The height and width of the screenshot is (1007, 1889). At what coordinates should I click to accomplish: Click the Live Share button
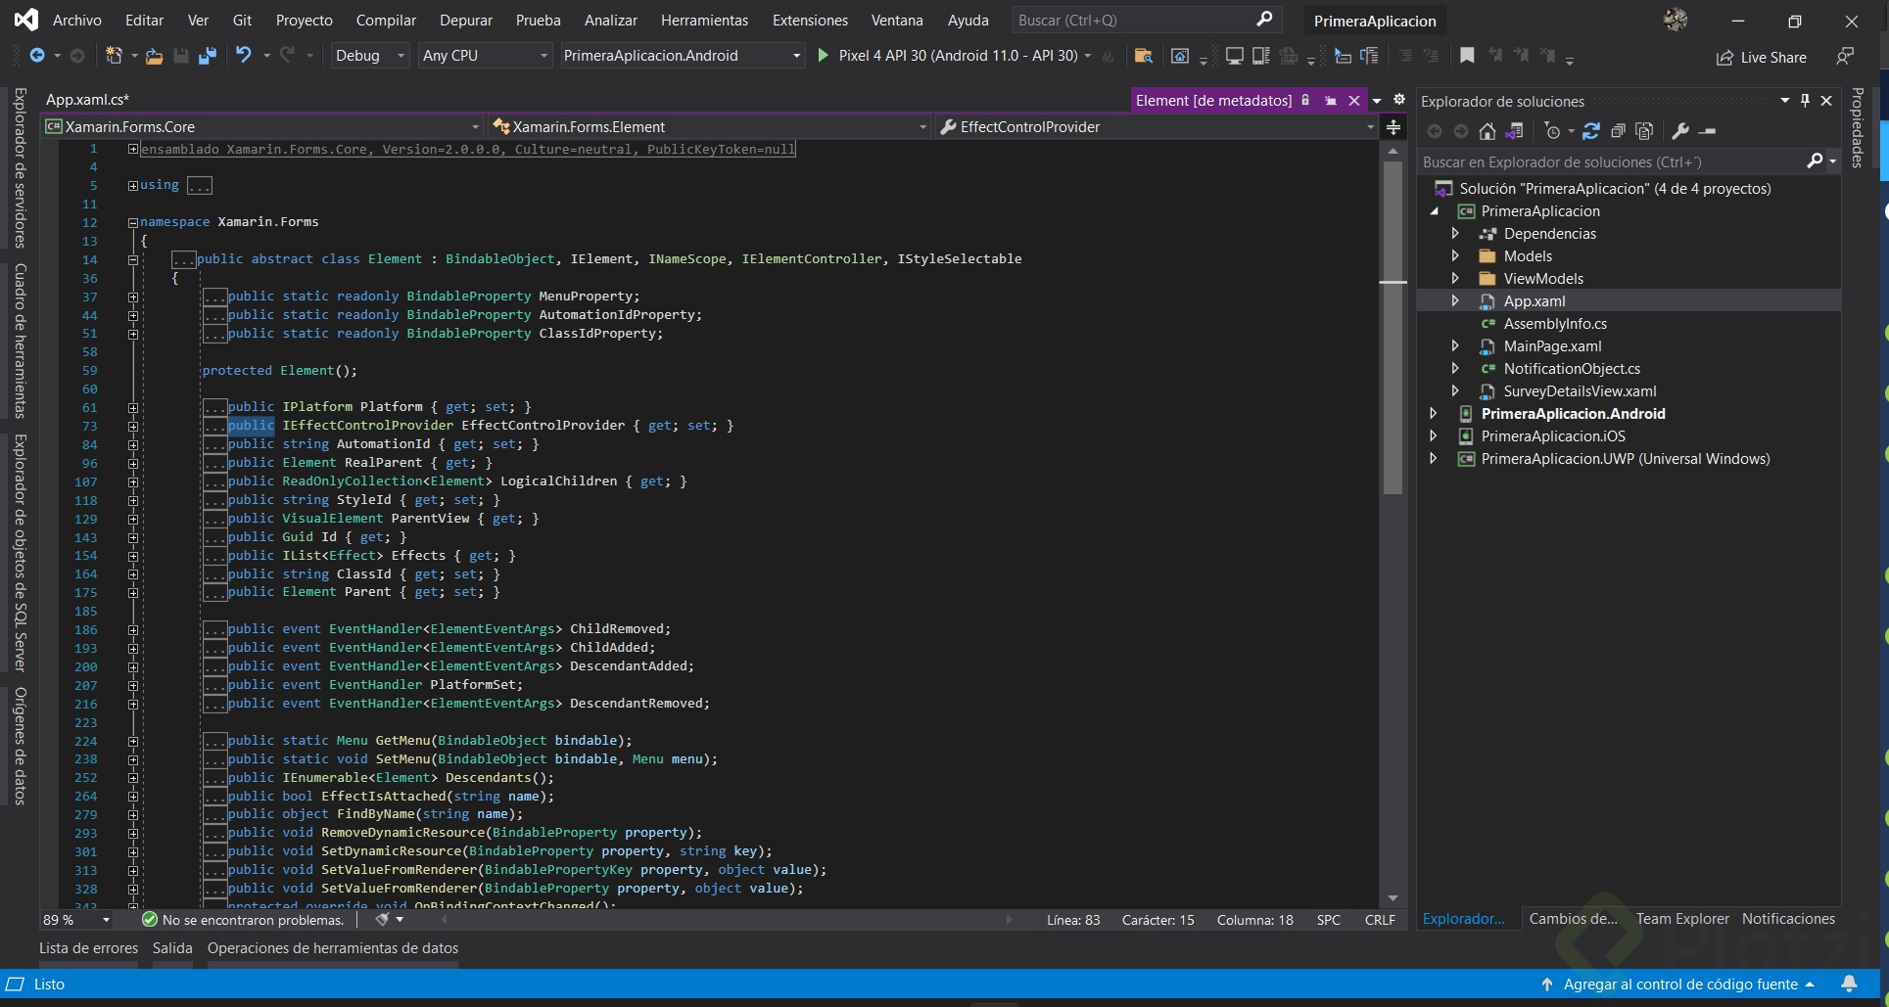tap(1762, 58)
